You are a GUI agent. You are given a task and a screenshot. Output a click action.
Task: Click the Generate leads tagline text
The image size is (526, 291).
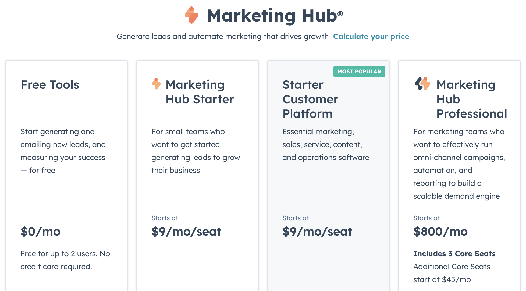pos(223,36)
